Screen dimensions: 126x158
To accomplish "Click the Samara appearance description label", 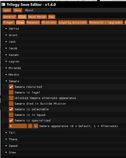I will pyautogui.click(x=78, y=126).
